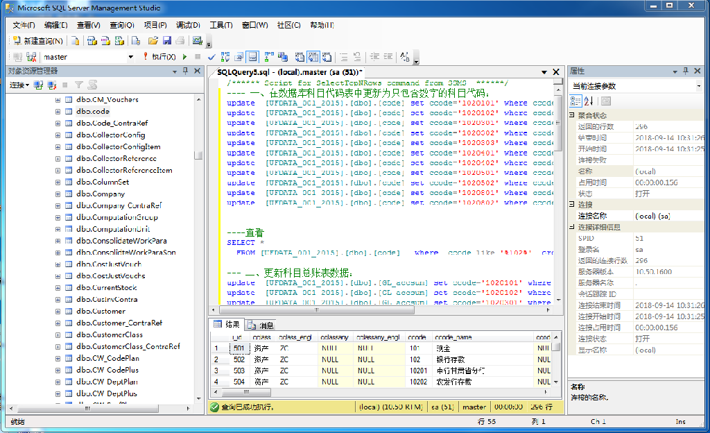Select the SQLQuery5.sql document tab
The width and height of the screenshot is (710, 433).
[x=289, y=72]
